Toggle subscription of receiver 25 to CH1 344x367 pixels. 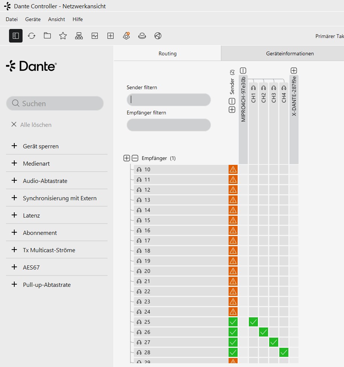(253, 322)
